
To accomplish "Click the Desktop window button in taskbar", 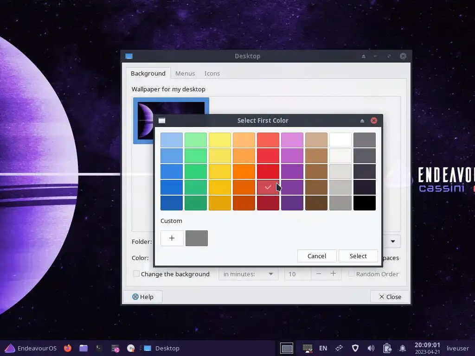I will point(162,348).
